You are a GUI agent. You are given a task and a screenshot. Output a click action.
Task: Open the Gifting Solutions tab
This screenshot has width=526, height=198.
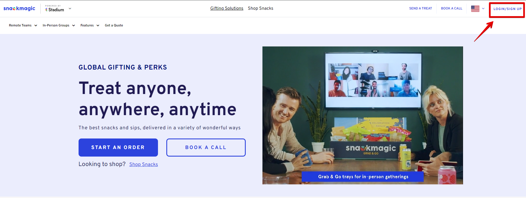(227, 8)
